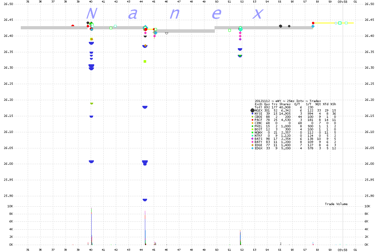This screenshot has height=252, width=378.
Task: Select blue trade marker near 26.15
Action: [91, 117]
